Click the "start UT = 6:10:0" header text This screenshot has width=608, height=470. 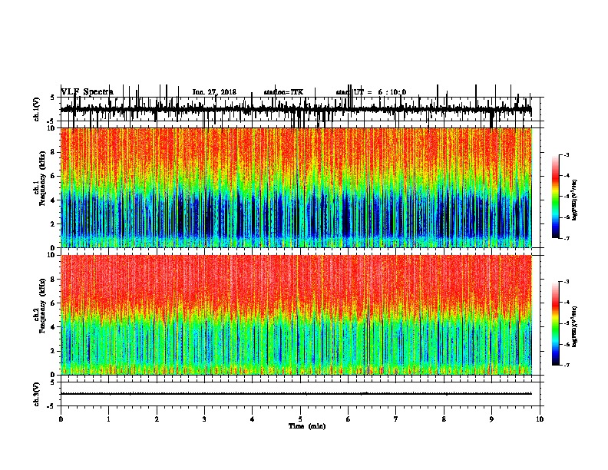coord(371,92)
